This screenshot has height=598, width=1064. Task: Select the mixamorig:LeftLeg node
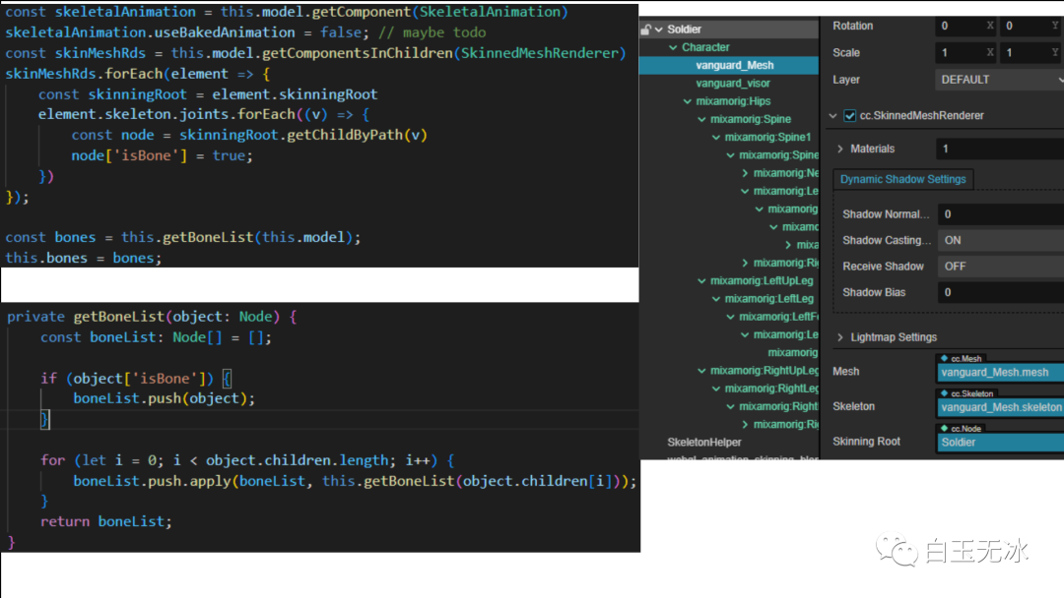click(x=768, y=299)
